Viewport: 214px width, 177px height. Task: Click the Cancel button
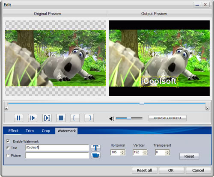[x=198, y=170]
